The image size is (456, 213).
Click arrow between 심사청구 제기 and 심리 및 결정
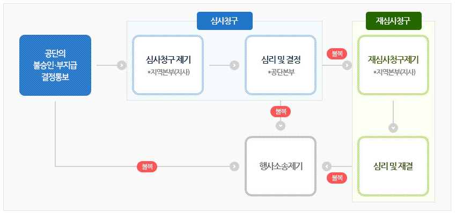(234, 65)
